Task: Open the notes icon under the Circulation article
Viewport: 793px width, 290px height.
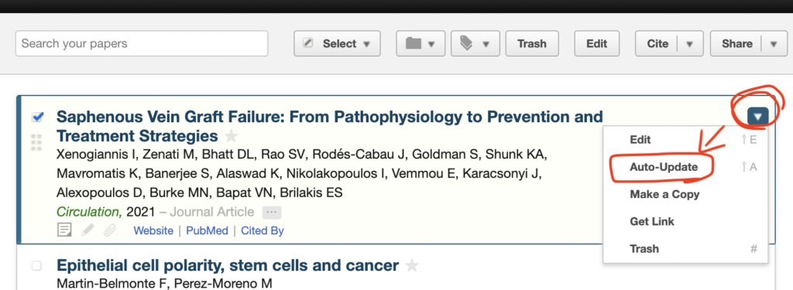Action: (x=64, y=230)
